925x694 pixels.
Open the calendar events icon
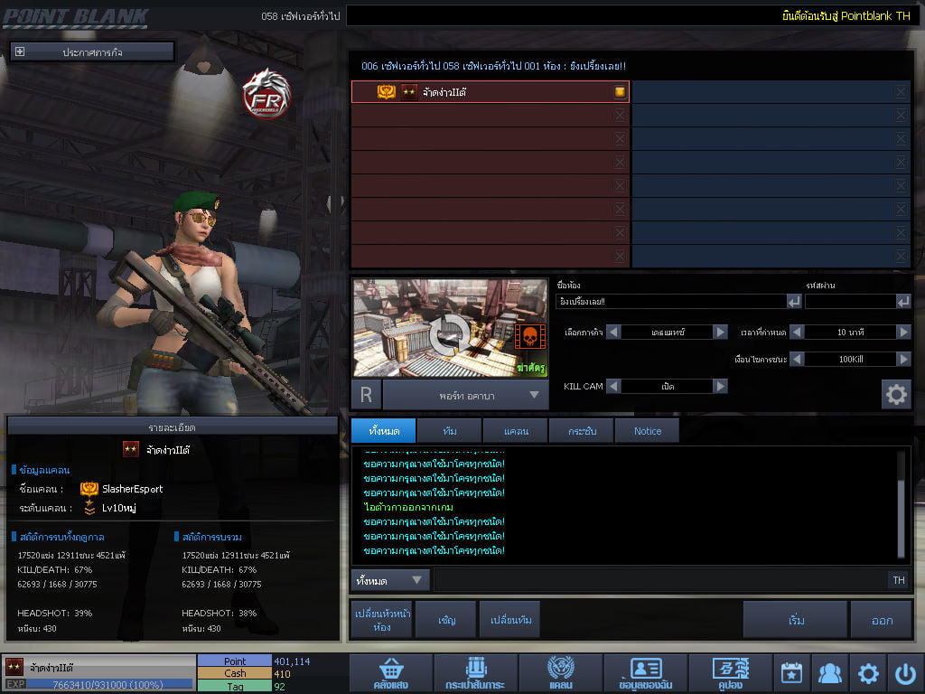(791, 673)
